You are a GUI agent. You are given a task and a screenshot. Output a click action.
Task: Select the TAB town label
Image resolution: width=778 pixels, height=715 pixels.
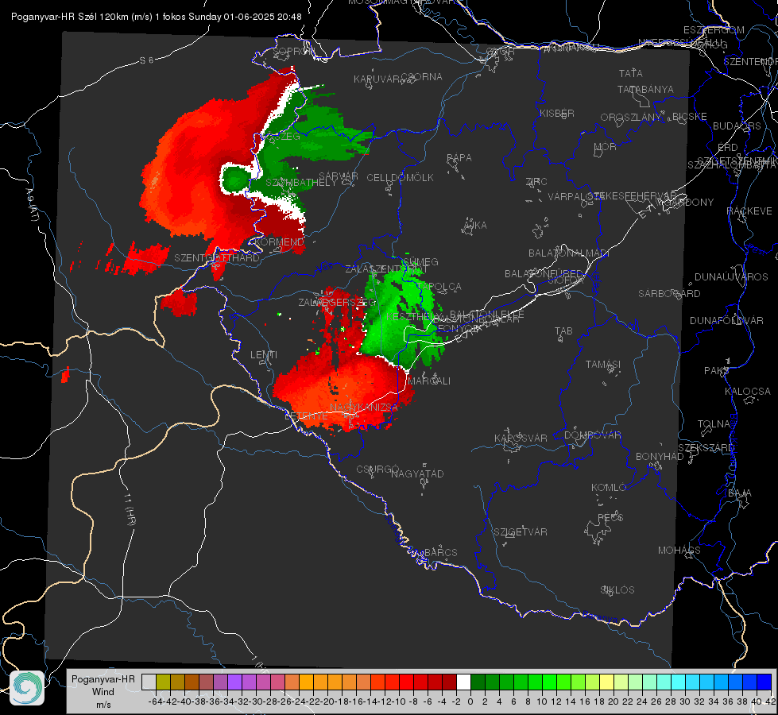coord(563,331)
